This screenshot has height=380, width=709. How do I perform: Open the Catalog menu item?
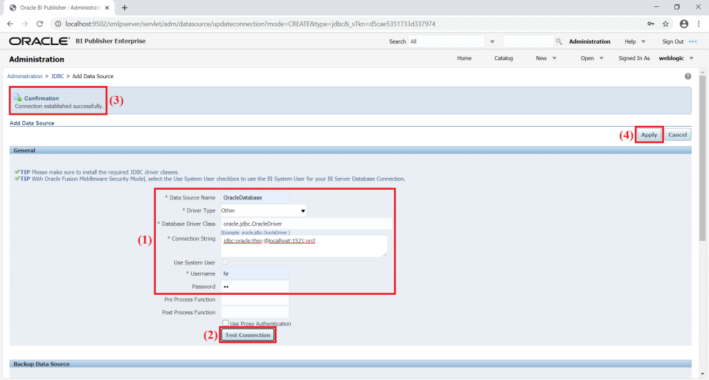click(504, 58)
